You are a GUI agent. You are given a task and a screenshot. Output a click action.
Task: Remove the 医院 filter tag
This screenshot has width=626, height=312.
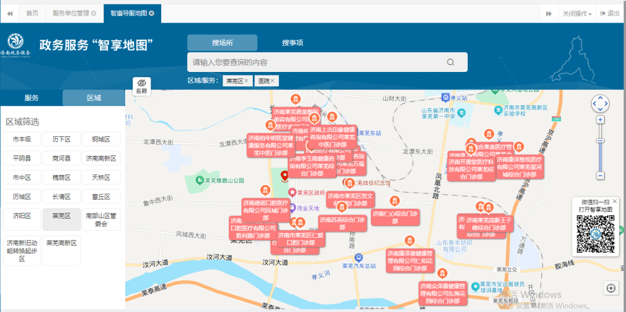point(272,81)
